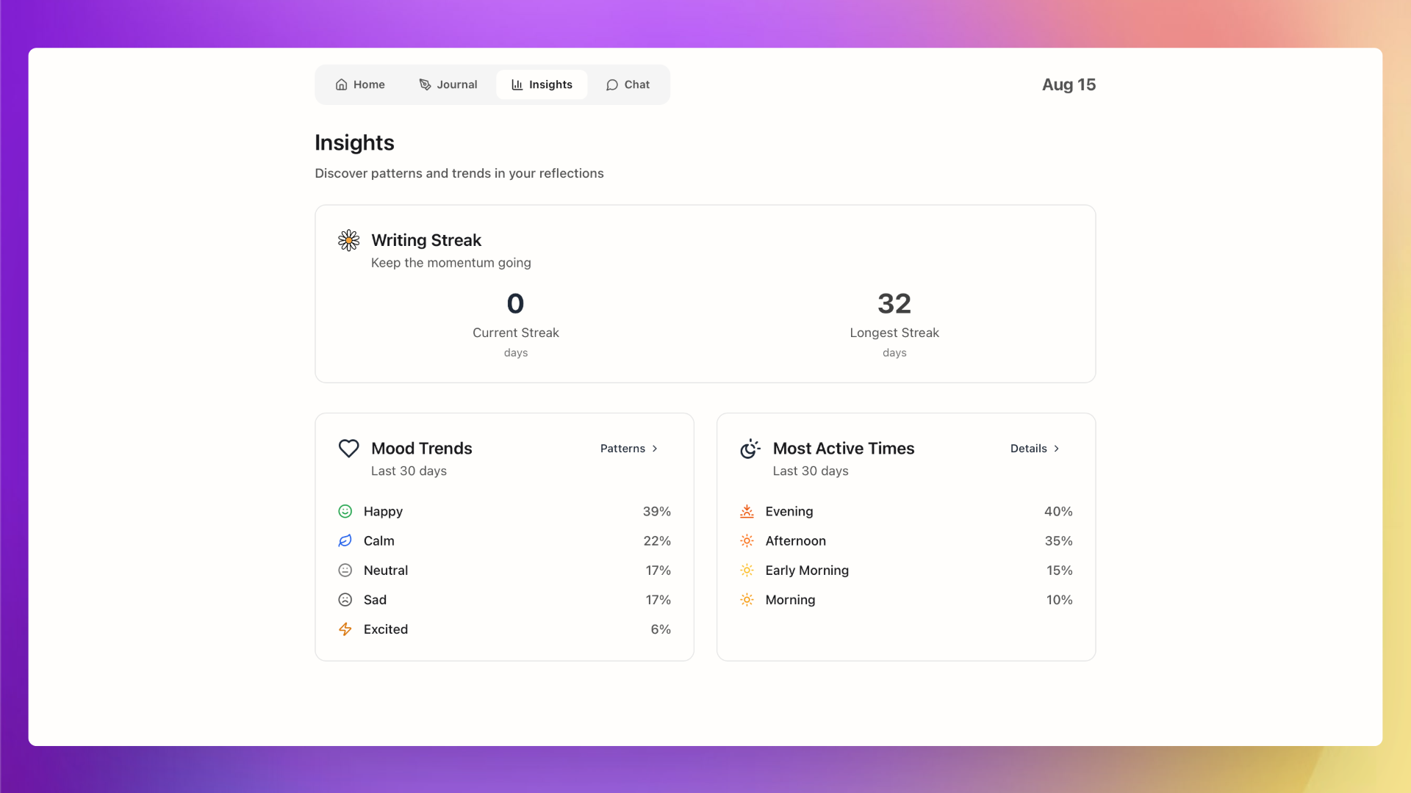Screen dimensions: 1411x793
Task: Click the longest streak value 32
Action: (x=894, y=303)
